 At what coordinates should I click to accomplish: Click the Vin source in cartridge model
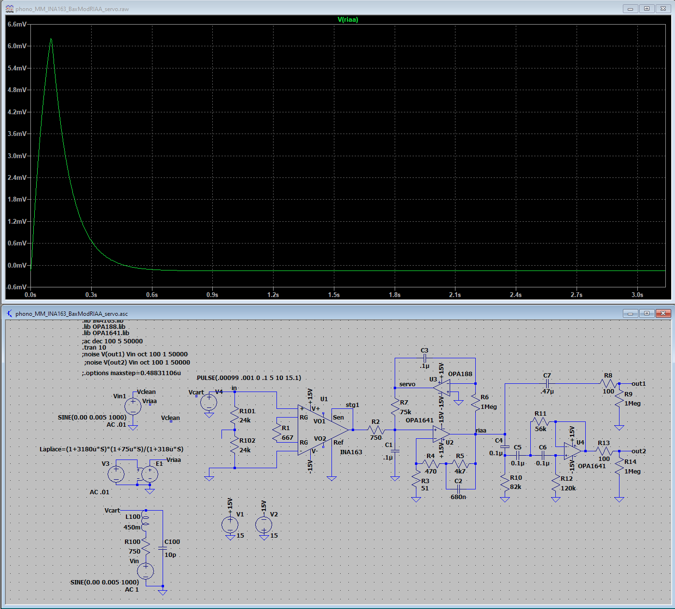(x=146, y=571)
